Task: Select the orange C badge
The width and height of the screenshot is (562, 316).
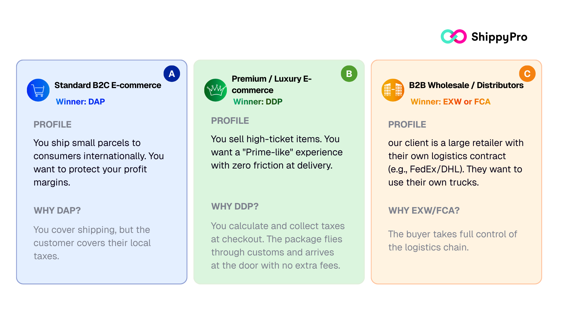Action: [x=527, y=74]
